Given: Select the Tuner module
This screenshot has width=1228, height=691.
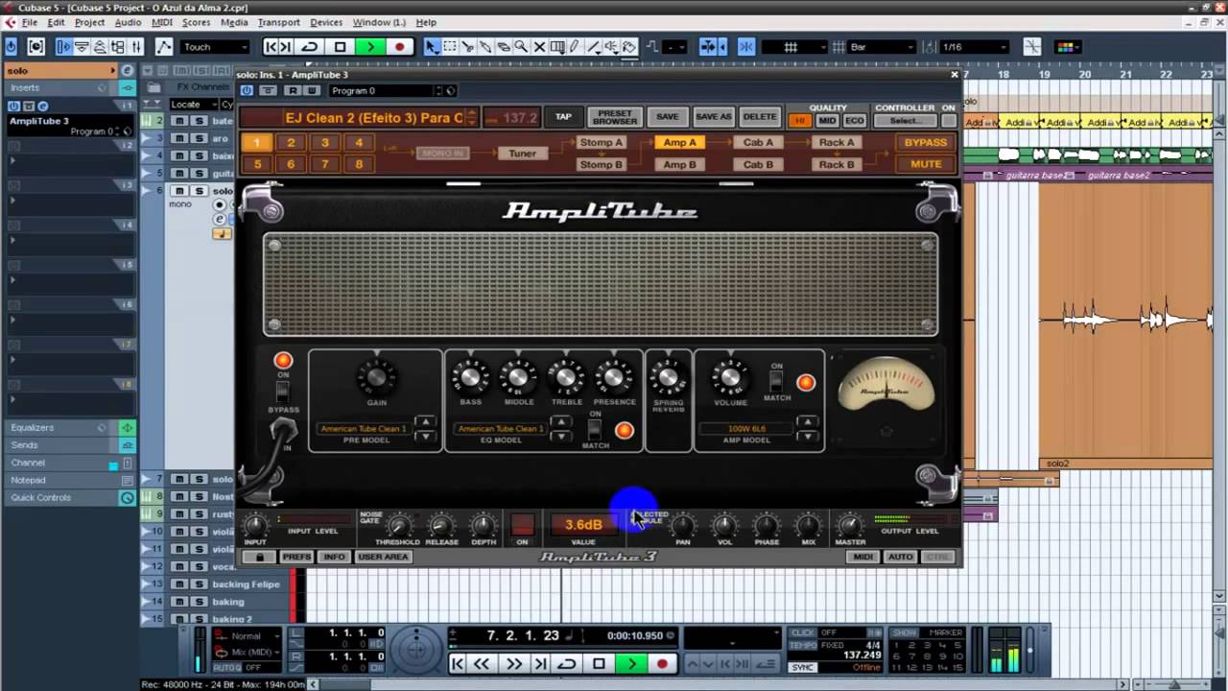Looking at the screenshot, I should pos(522,154).
